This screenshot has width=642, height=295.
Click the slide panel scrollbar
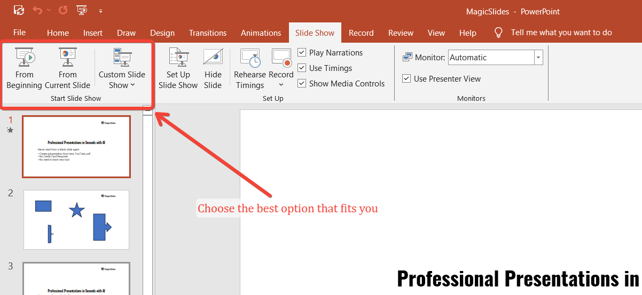pos(148,203)
